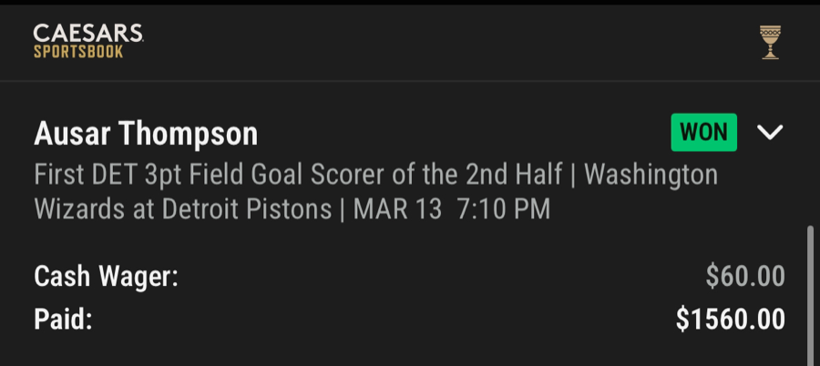Open the gold trophy chalice icon

click(770, 43)
